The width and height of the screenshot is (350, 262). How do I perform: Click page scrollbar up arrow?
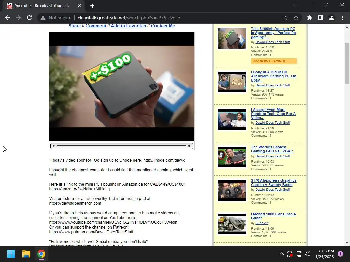[347, 27]
